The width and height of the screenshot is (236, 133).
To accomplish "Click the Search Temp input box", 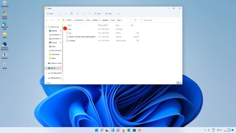I will pos(160,20).
